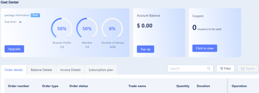Click the Export button
The image size is (259, 93).
coord(248,68)
